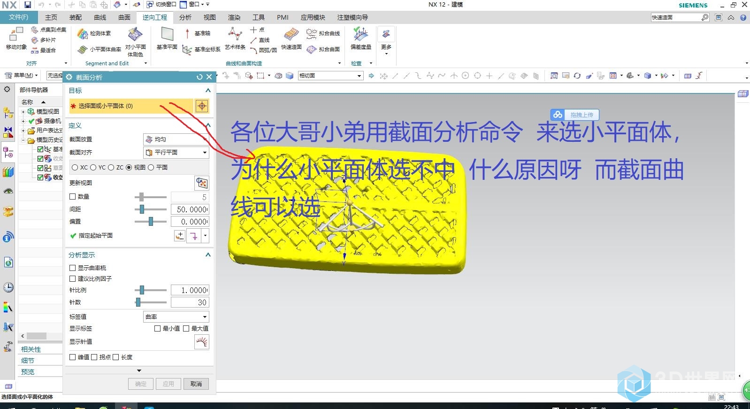Open the 截面对齐 平行平面 dropdown
750x409 pixels.
pyautogui.click(x=176, y=152)
